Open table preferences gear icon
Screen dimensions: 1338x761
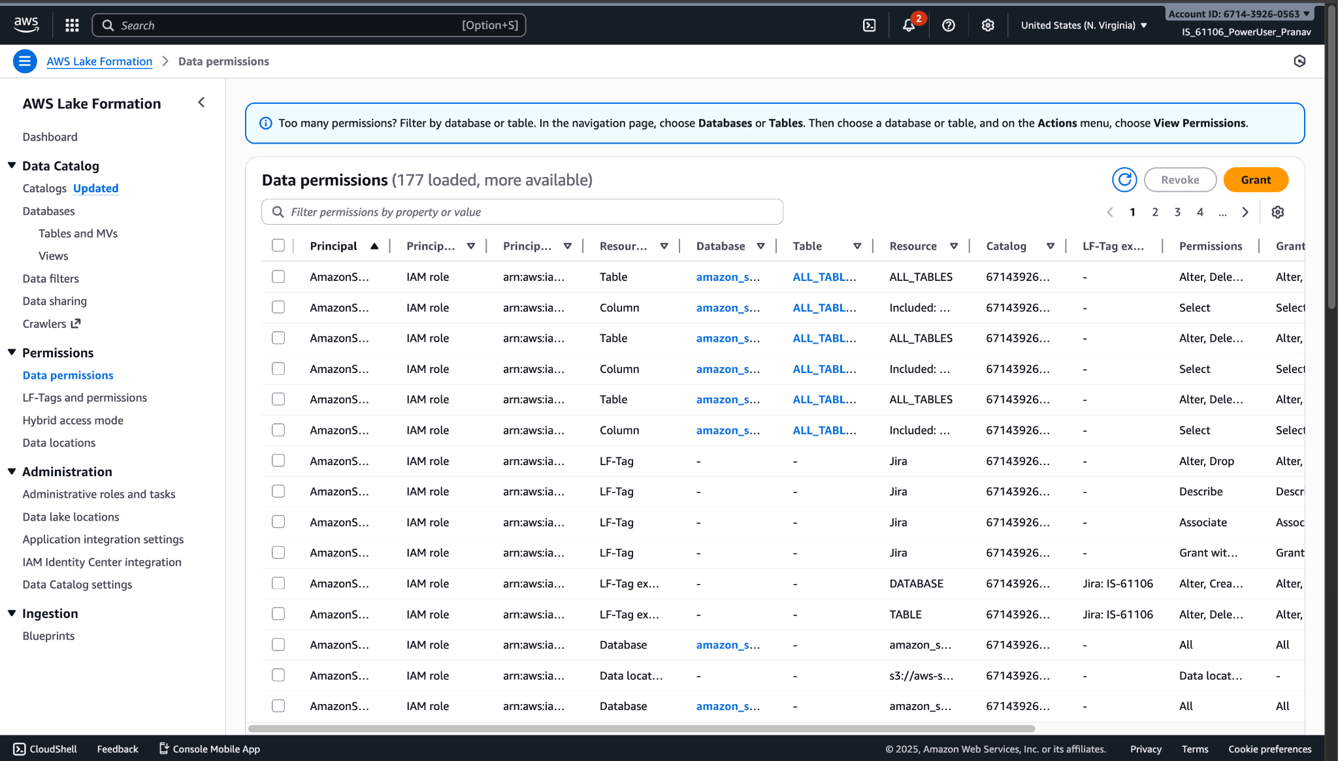1278,212
